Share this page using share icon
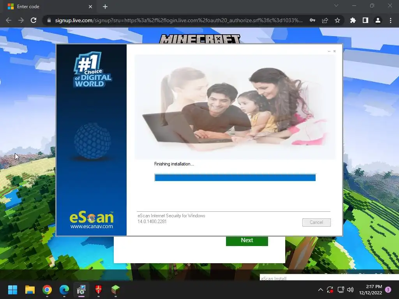The image size is (399, 299). click(x=325, y=20)
